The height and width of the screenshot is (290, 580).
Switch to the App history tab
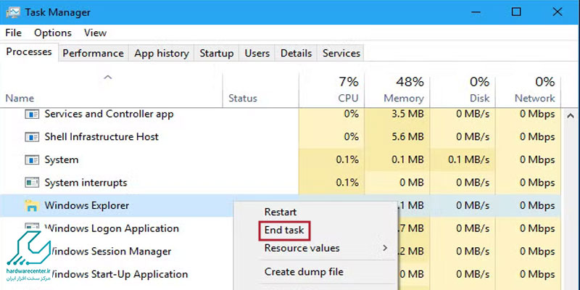click(162, 53)
